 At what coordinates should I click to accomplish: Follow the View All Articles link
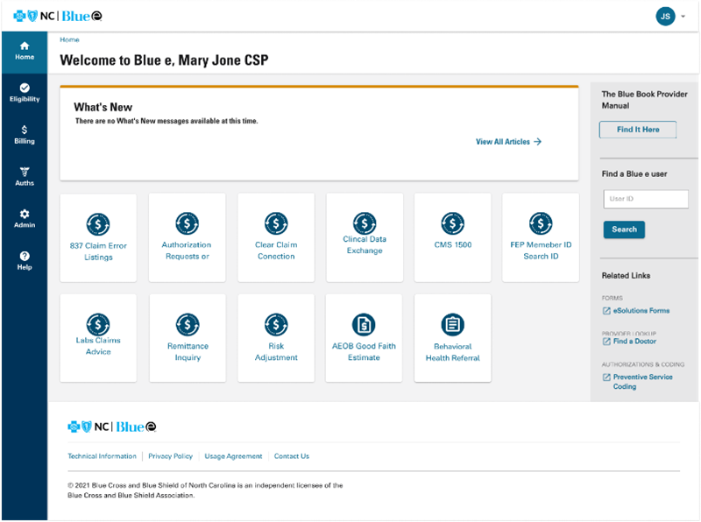[508, 142]
